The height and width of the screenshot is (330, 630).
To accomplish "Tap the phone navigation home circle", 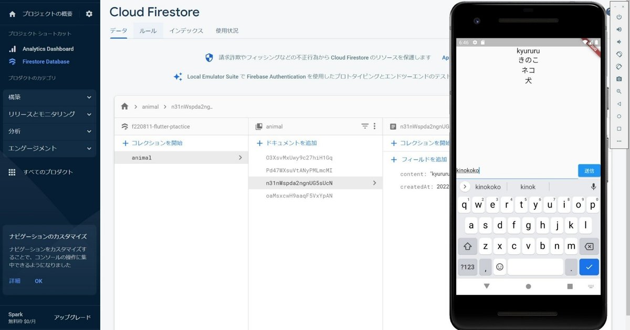I will pyautogui.click(x=528, y=286).
